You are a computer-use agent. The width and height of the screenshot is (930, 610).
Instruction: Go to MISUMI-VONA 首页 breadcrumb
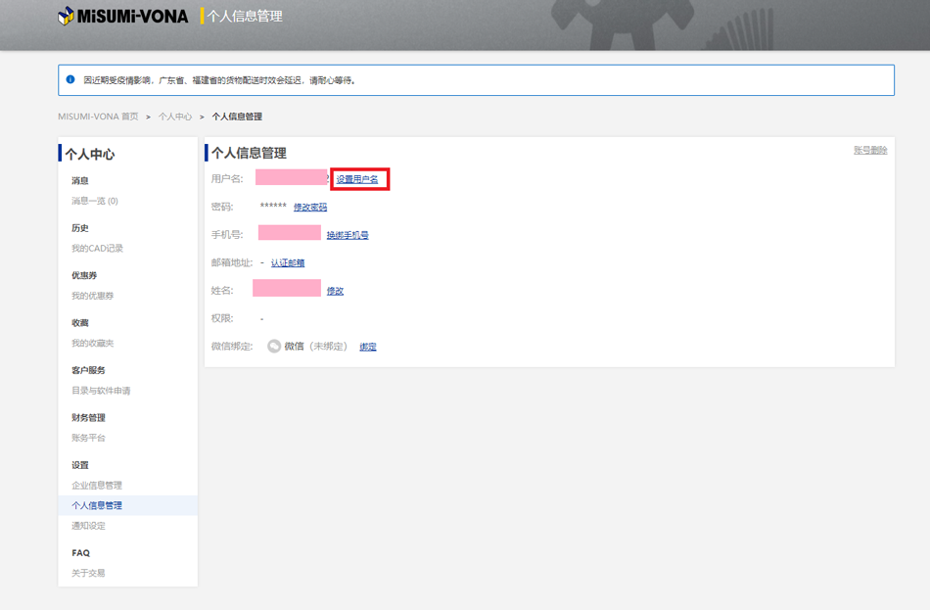coord(98,117)
